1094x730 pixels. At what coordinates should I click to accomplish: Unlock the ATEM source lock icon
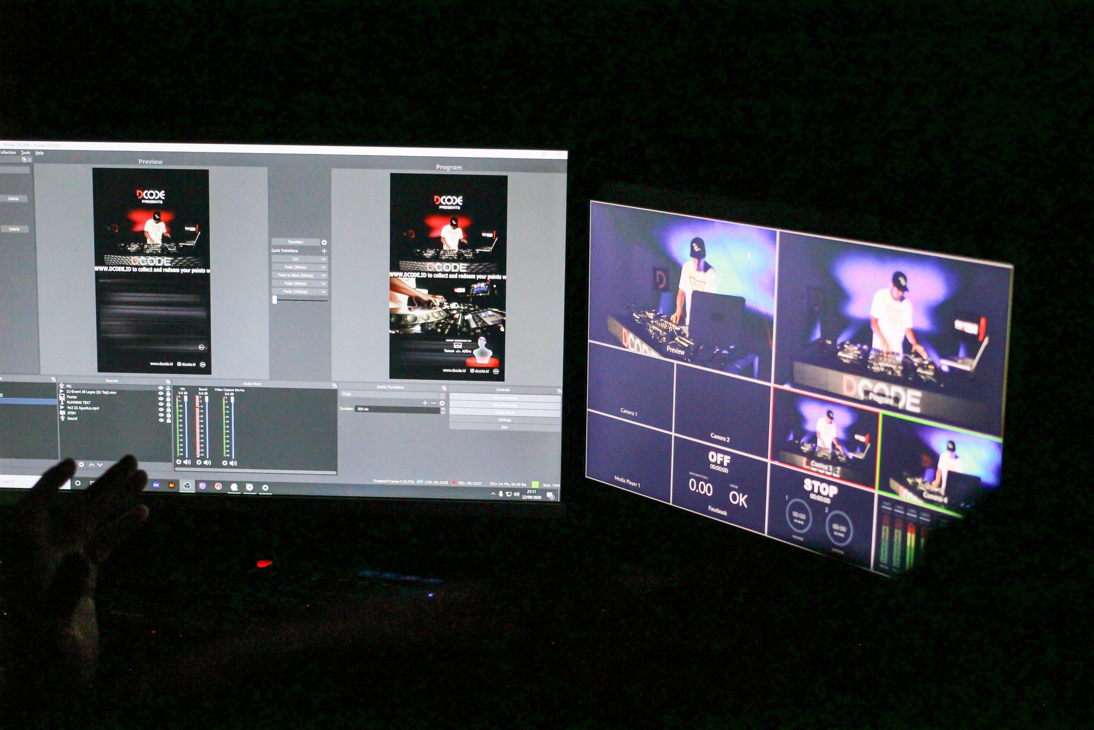(168, 414)
